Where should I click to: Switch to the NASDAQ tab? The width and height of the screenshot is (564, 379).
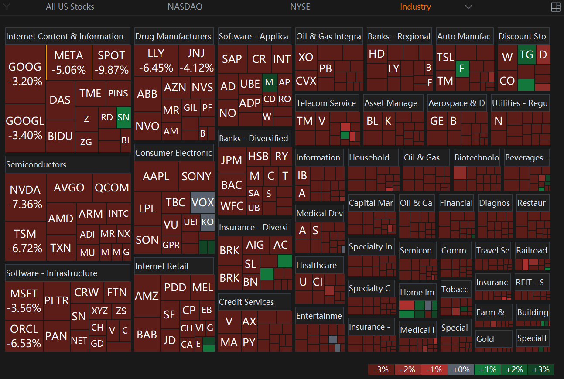pos(185,7)
